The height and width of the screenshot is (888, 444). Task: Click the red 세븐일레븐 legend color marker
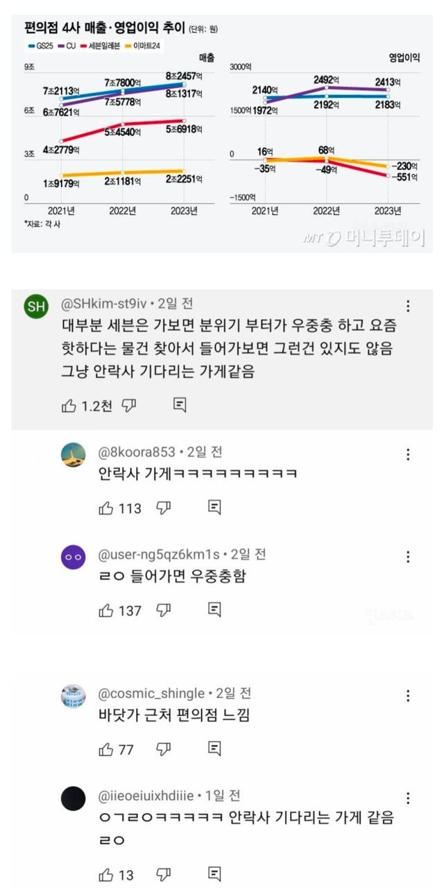pos(83,45)
